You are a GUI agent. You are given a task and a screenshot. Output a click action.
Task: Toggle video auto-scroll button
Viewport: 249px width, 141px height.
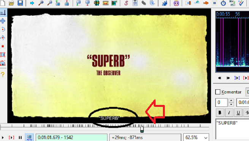pyautogui.click(x=29, y=137)
